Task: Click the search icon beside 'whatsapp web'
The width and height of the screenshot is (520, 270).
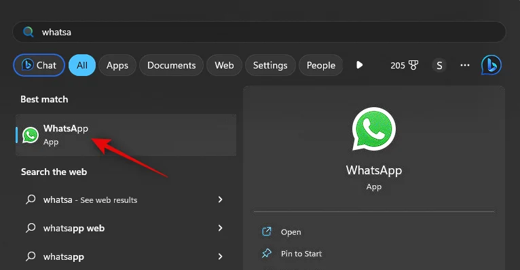Action: (x=31, y=228)
